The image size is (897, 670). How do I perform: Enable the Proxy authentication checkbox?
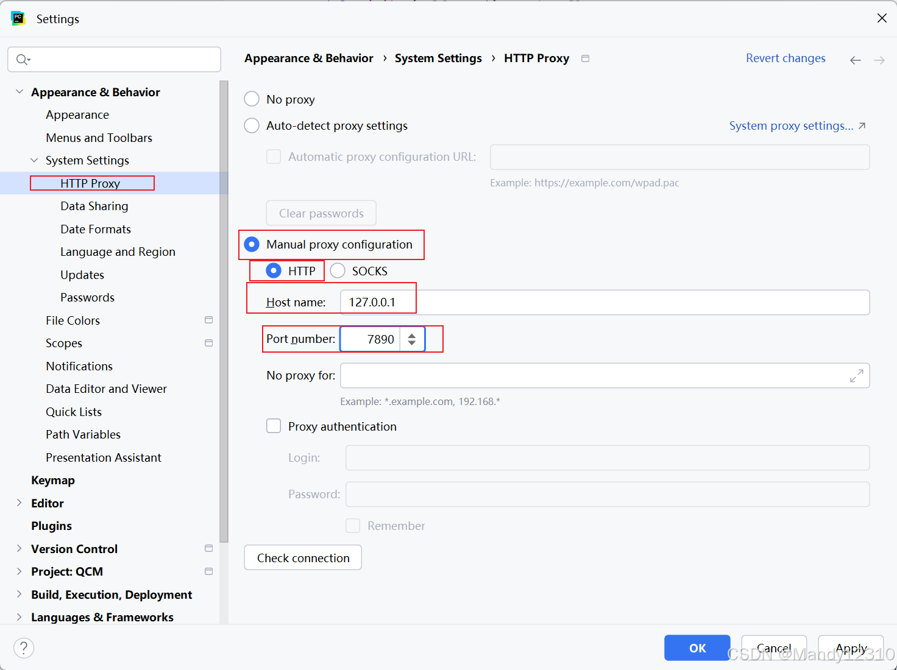tap(274, 426)
